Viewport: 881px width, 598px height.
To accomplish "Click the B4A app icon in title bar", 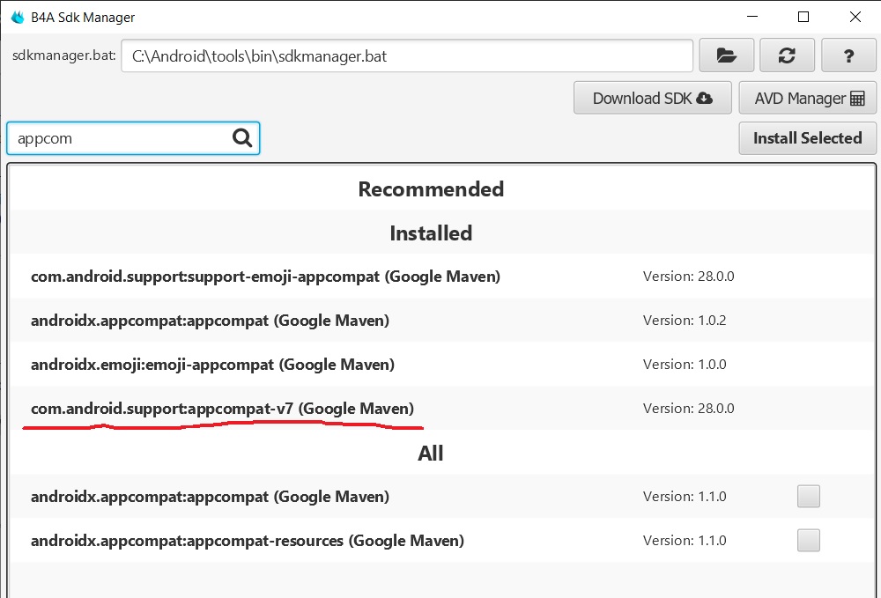I will click(18, 17).
